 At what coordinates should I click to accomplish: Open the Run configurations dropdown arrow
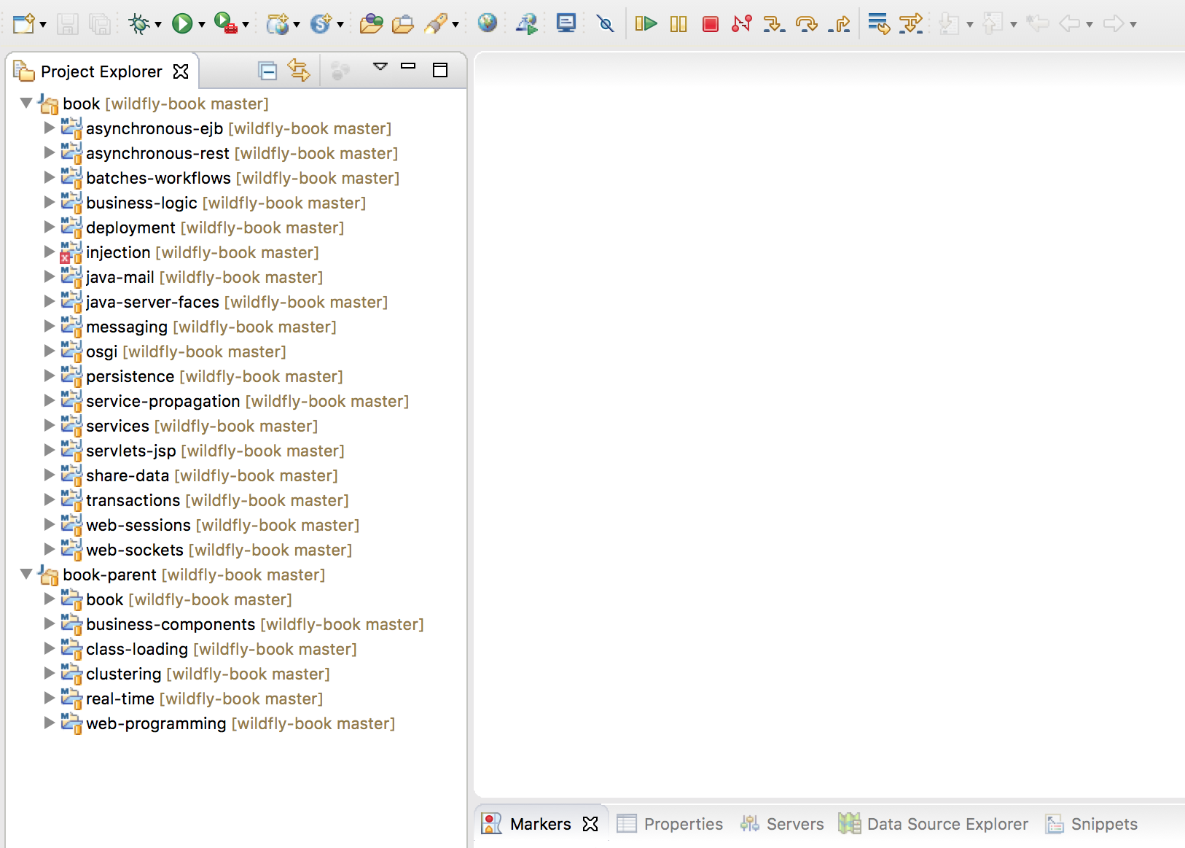pos(202,25)
